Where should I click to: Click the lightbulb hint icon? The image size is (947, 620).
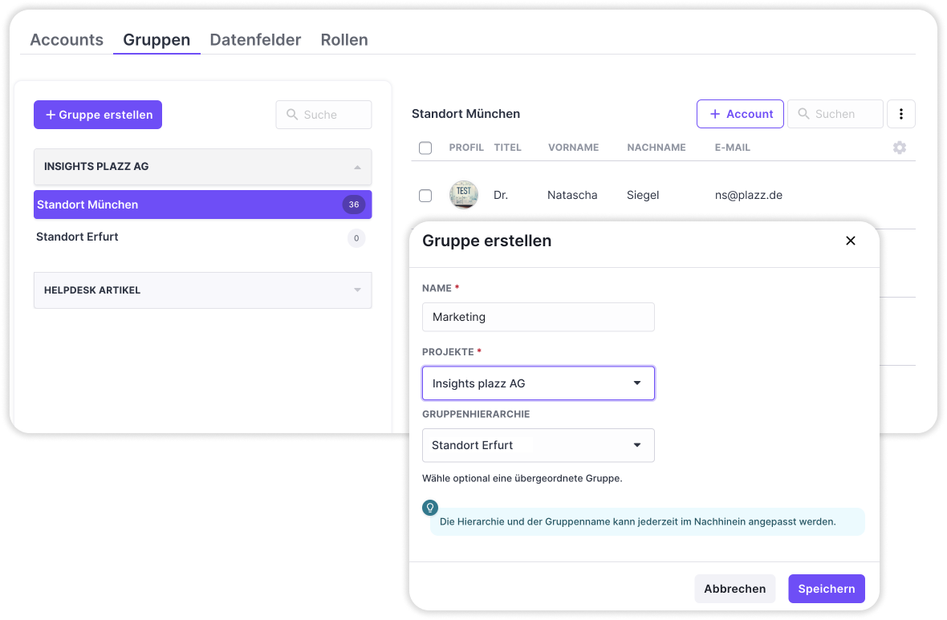coord(430,508)
